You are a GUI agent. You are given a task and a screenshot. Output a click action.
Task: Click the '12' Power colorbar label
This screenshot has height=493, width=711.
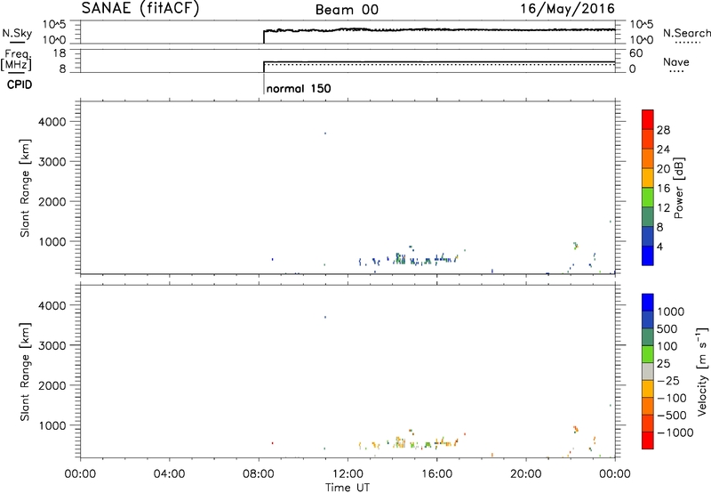point(663,208)
